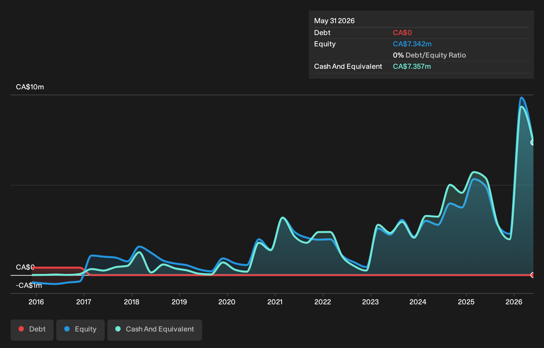Click the 2021 x-axis label
The image size is (544, 348).
(x=275, y=302)
